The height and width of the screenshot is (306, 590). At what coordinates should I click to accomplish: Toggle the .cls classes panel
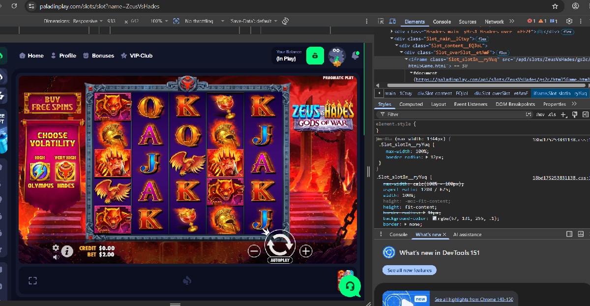click(552, 114)
